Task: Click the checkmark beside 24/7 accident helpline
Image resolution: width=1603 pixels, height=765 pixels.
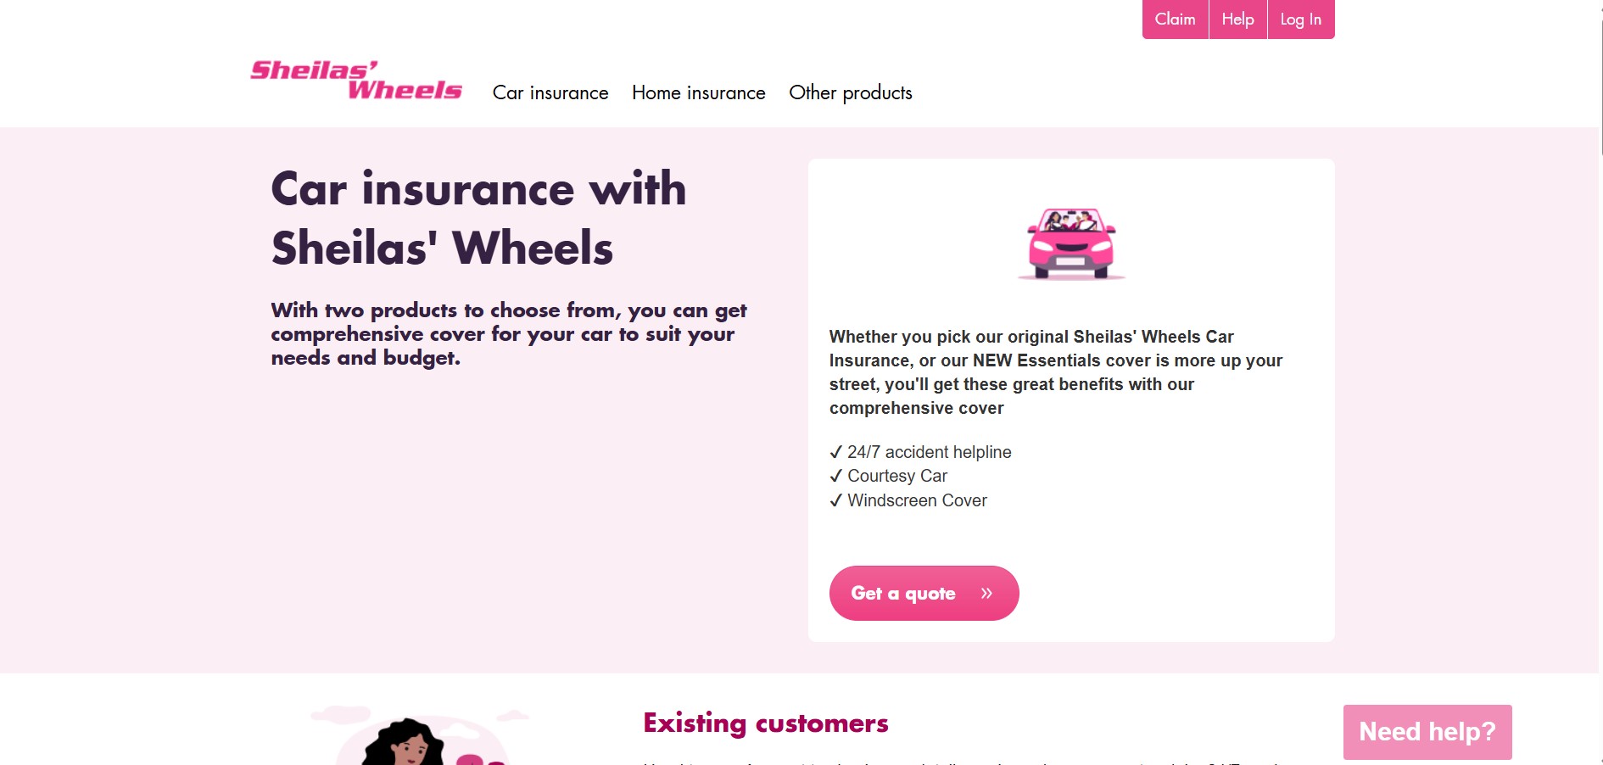Action: [836, 452]
